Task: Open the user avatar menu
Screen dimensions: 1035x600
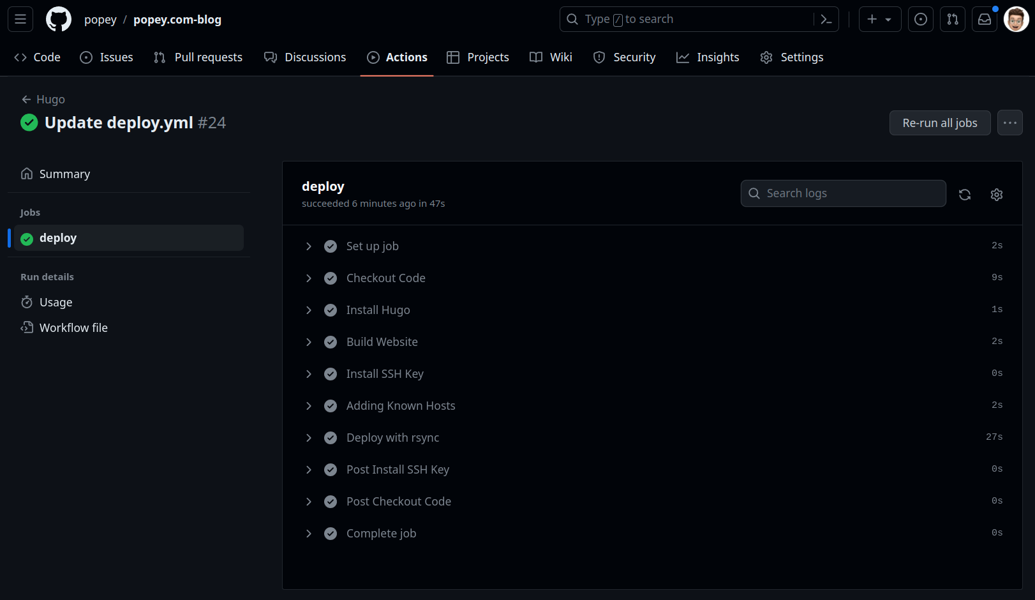Action: pyautogui.click(x=1016, y=20)
